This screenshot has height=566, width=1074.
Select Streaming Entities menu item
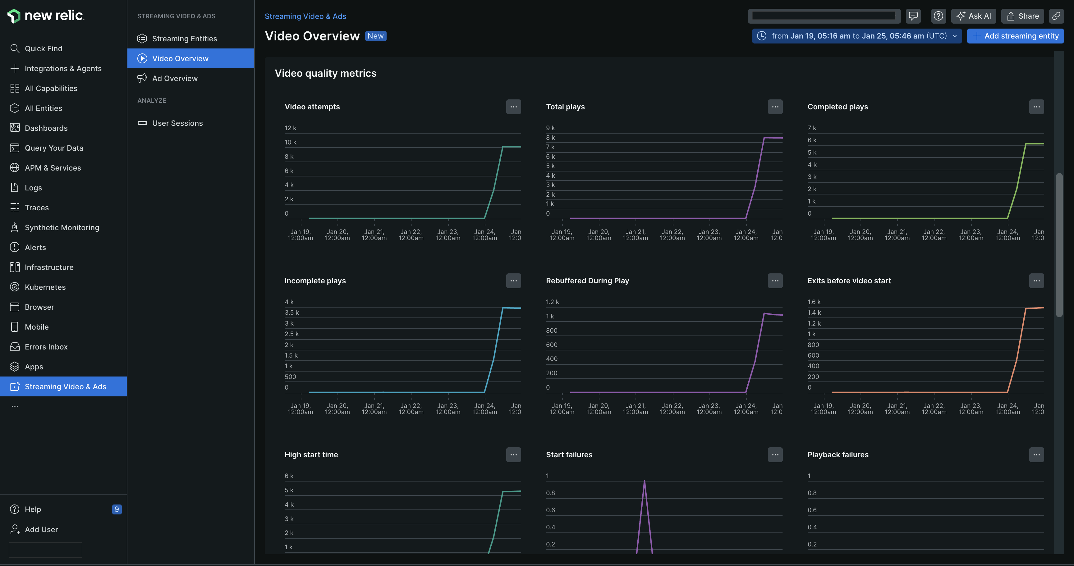(184, 39)
